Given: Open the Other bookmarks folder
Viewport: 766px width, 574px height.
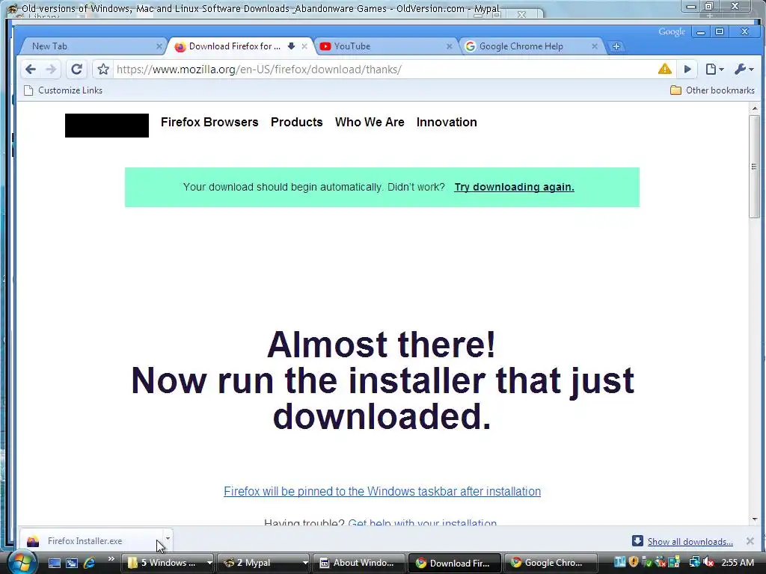Looking at the screenshot, I should [712, 90].
